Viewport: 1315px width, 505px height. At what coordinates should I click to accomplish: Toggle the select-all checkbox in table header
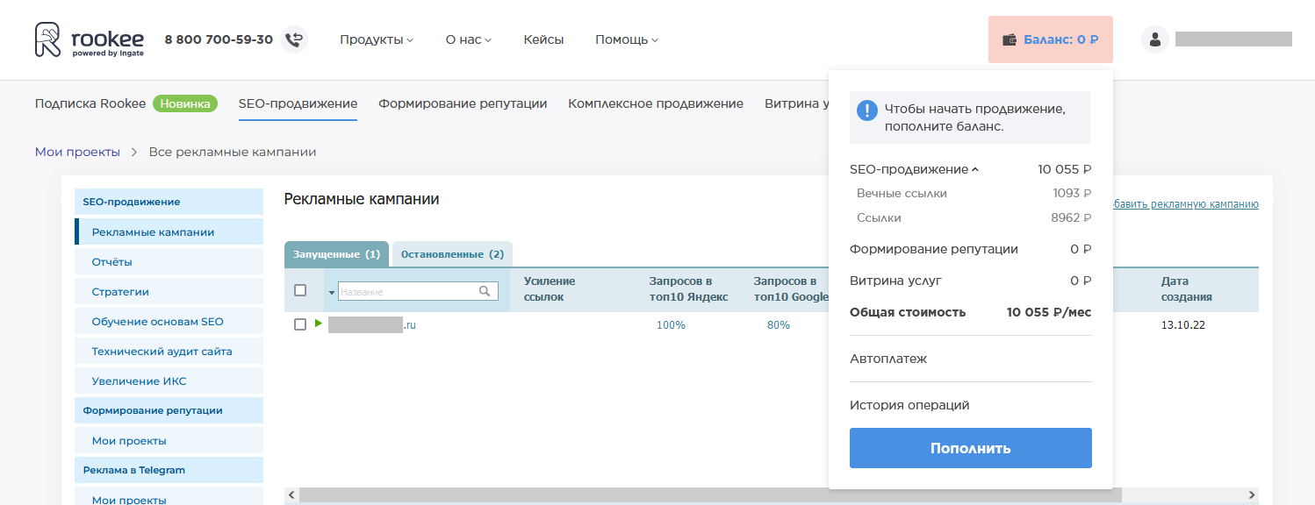pyautogui.click(x=300, y=290)
